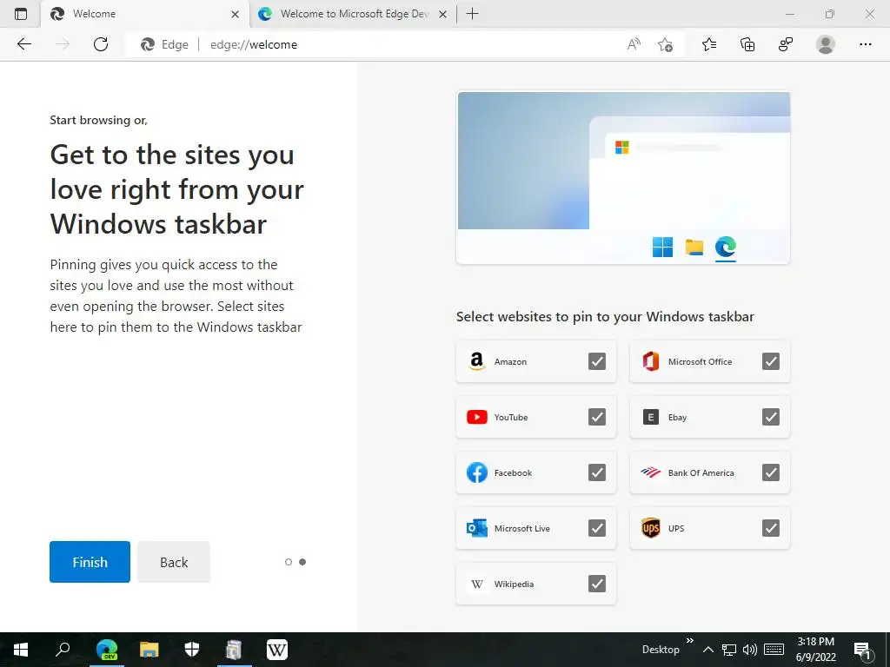This screenshot has height=667, width=890.
Task: Close the Welcome tab
Action: point(235,14)
